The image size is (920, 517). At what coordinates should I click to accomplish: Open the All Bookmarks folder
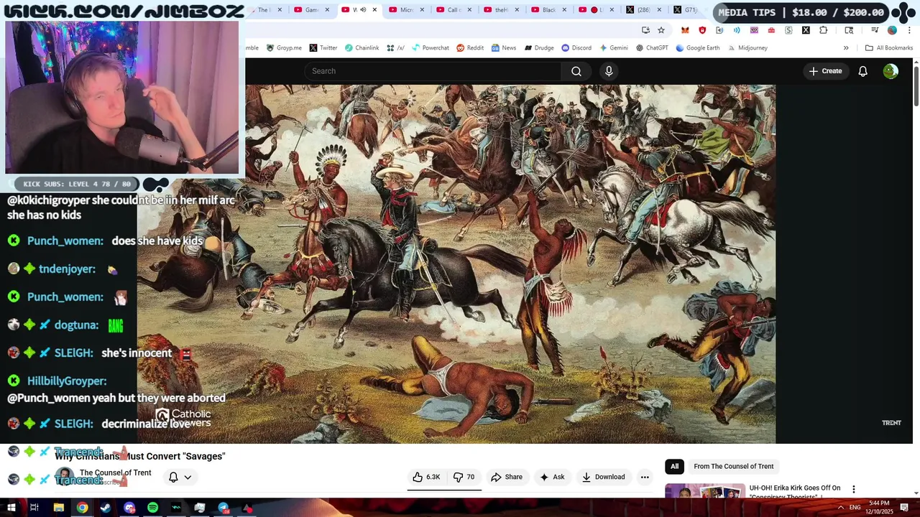[x=888, y=48]
